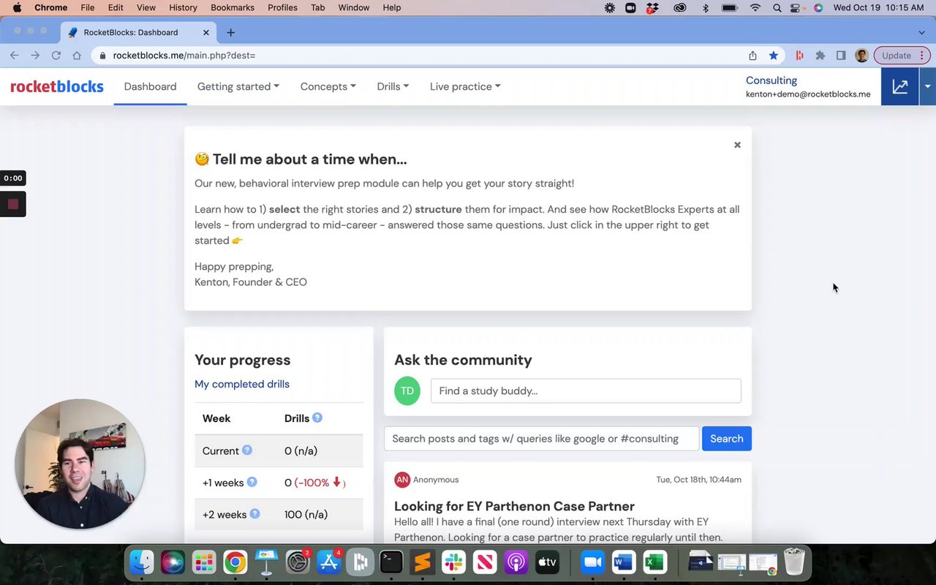Expand Live practice dropdown
Screen dimensions: 936x585
pyautogui.click(x=465, y=86)
